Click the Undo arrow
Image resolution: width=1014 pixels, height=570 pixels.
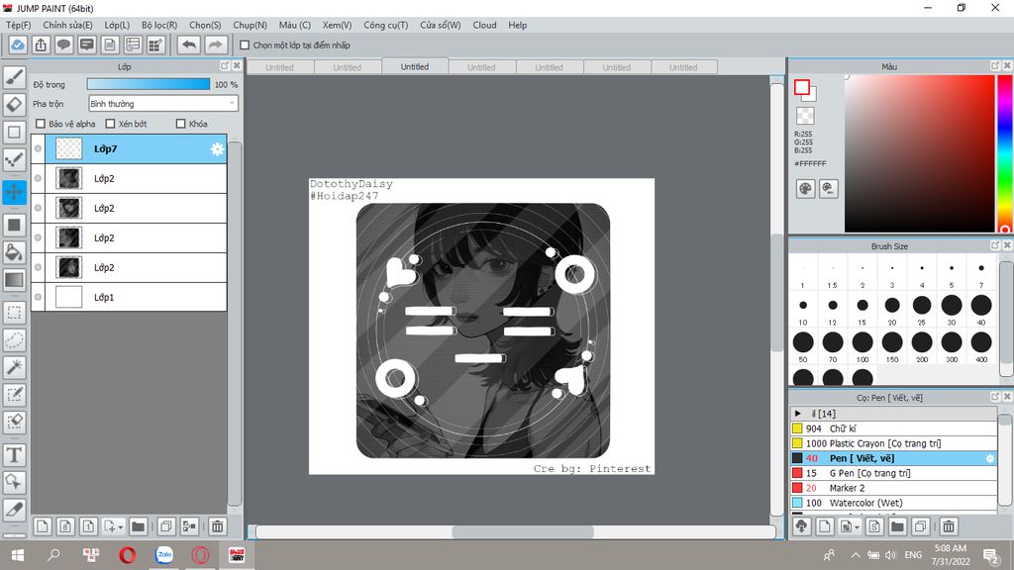[189, 46]
